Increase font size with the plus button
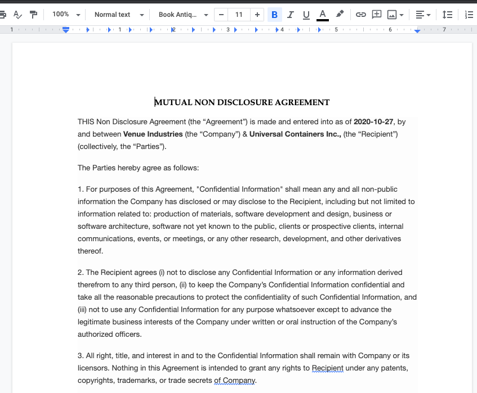Image resolution: width=477 pixels, height=393 pixels. pos(257,15)
